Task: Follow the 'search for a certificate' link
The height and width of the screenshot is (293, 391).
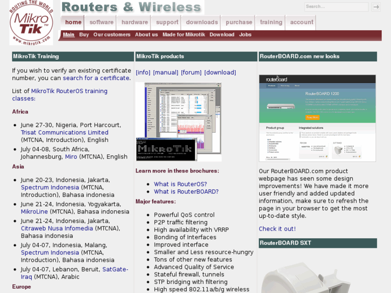Action: click(96, 78)
